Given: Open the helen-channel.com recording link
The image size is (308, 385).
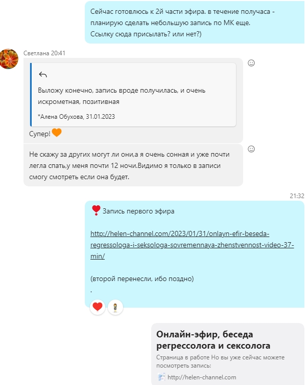Looking at the screenshot, I should point(192,245).
